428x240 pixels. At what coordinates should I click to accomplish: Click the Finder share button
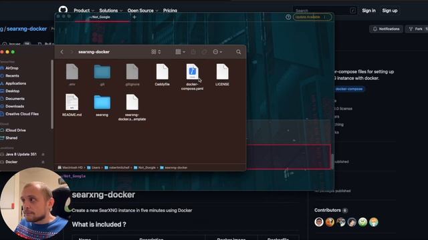(193, 52)
